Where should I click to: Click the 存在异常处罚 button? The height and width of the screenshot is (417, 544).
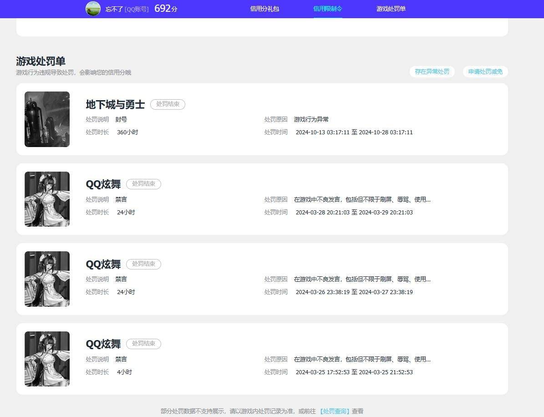(x=432, y=71)
